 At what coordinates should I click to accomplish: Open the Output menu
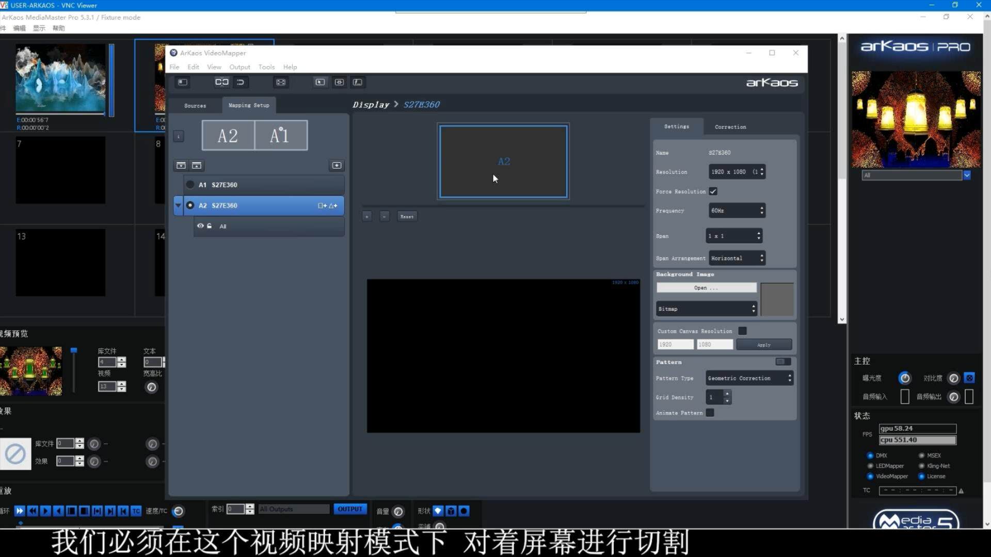[239, 67]
